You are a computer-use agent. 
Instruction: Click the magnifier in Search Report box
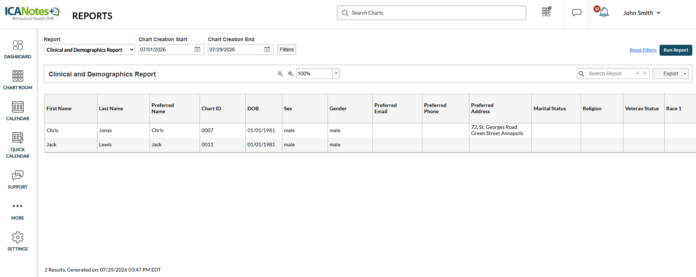tap(581, 74)
